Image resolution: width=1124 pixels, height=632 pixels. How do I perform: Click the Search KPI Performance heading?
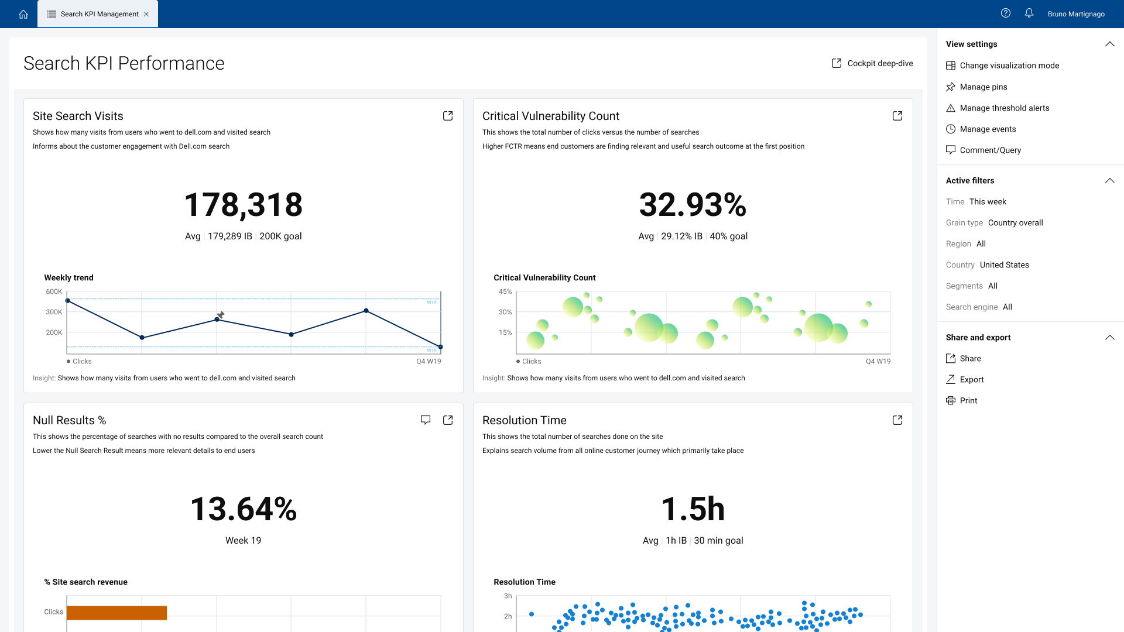(x=124, y=63)
